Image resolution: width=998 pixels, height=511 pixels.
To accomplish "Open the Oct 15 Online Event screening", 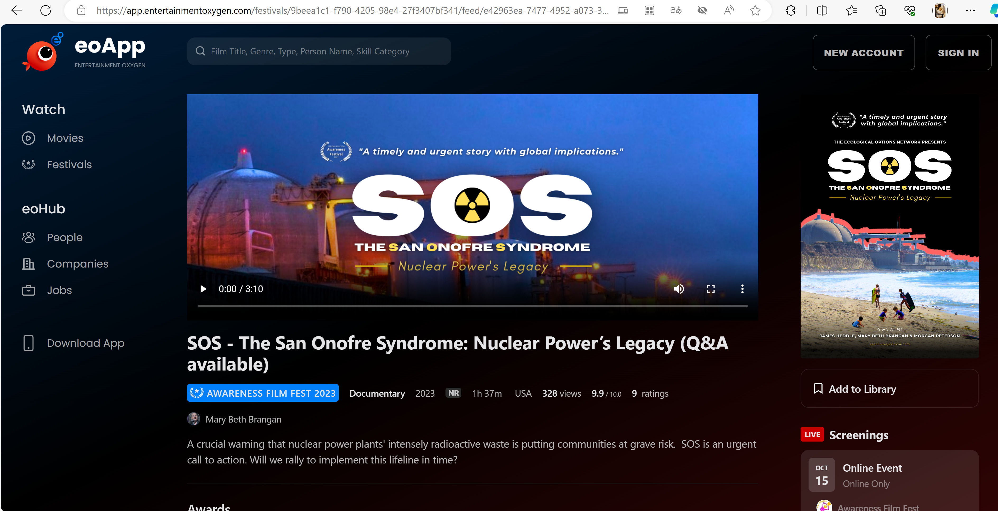I will coord(889,475).
